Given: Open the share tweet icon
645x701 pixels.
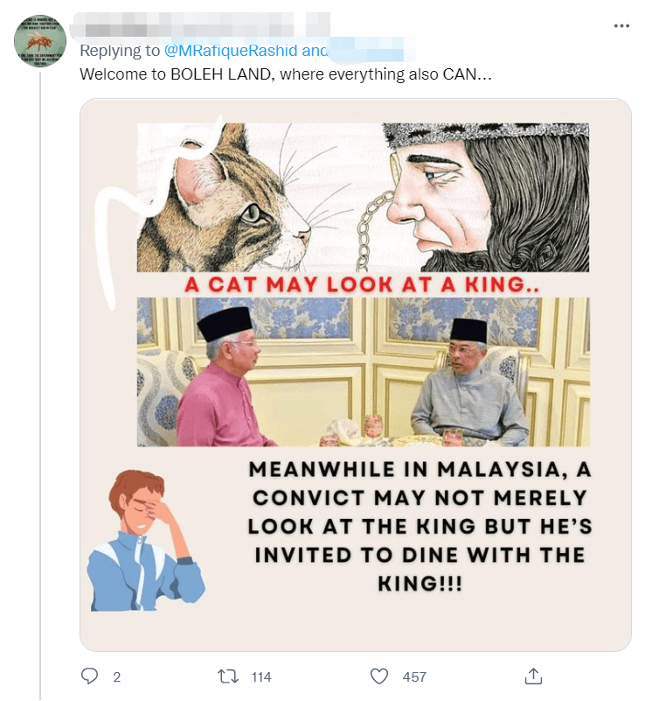Looking at the screenshot, I should (x=533, y=676).
